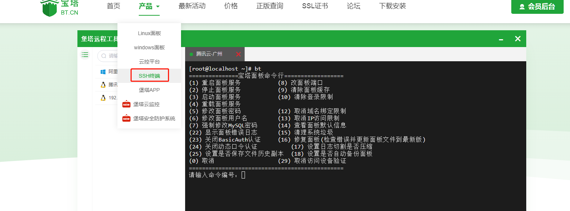Expand the 产品 dropdown arrow
The image size is (570, 211).
click(x=158, y=6)
